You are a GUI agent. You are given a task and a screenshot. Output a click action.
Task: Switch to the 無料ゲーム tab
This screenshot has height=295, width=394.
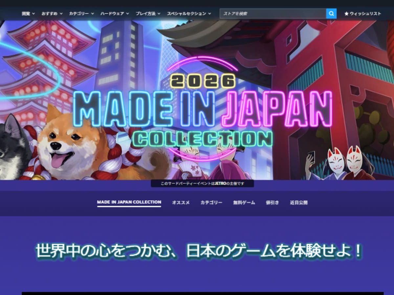244,203
